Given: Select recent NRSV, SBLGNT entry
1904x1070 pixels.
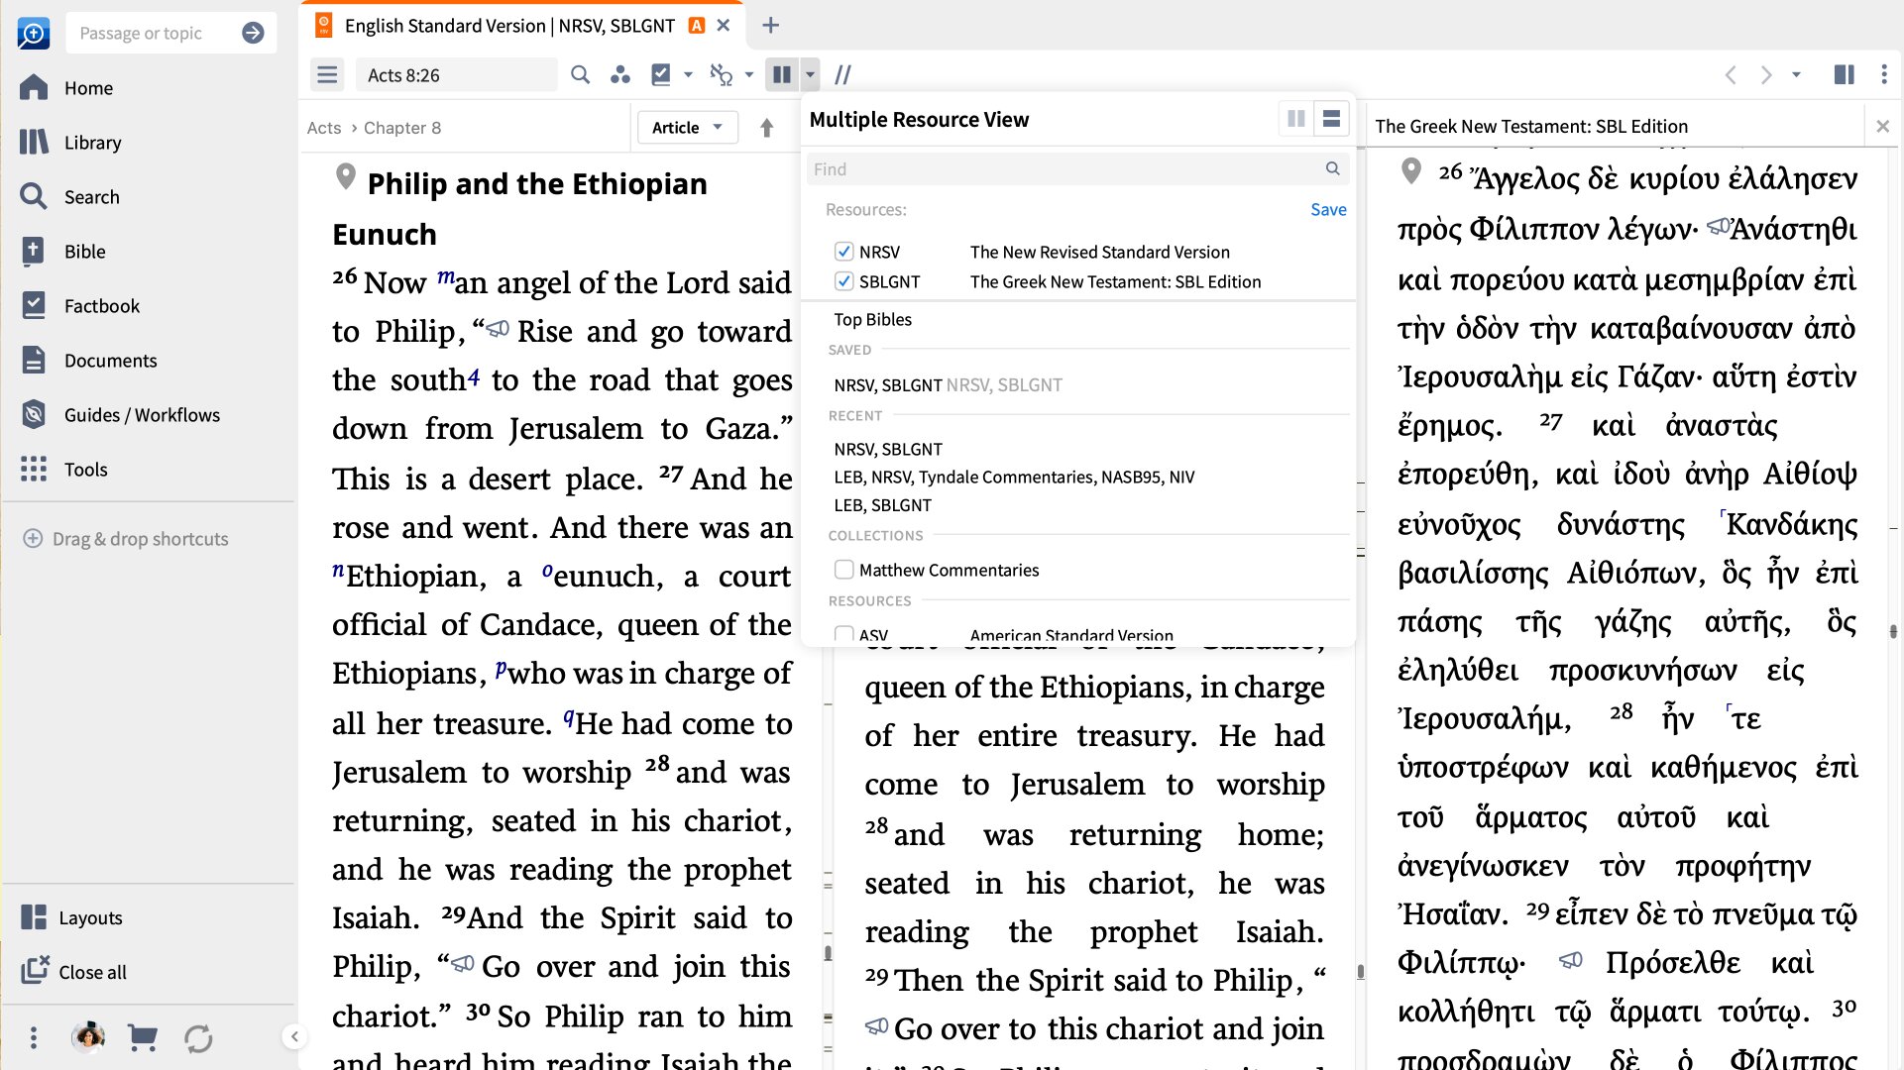Looking at the screenshot, I should click(x=888, y=449).
